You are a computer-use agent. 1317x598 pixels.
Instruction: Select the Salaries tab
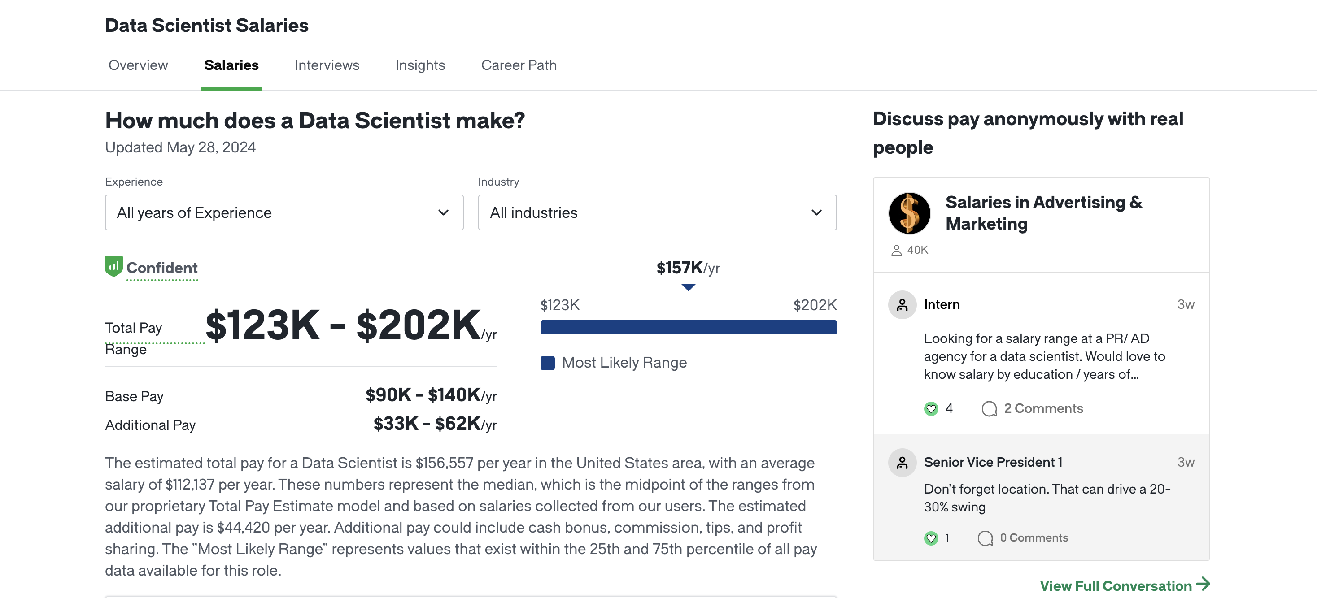(x=231, y=65)
